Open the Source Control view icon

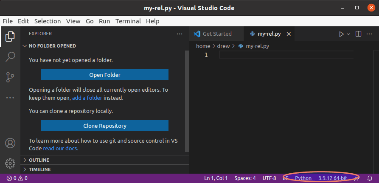coord(10,77)
